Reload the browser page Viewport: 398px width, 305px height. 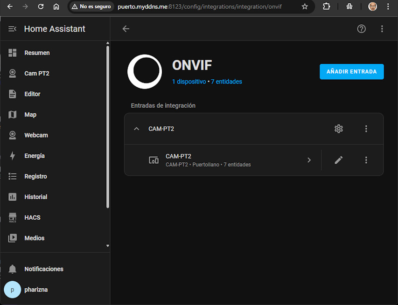(x=41, y=7)
